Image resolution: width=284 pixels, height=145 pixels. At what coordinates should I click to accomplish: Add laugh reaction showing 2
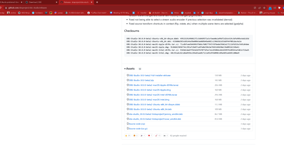pyautogui.click(x=135, y=135)
